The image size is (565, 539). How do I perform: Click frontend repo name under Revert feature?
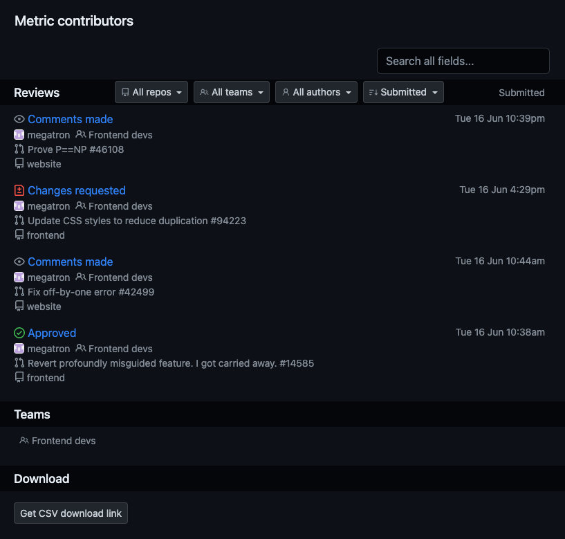pyautogui.click(x=46, y=378)
